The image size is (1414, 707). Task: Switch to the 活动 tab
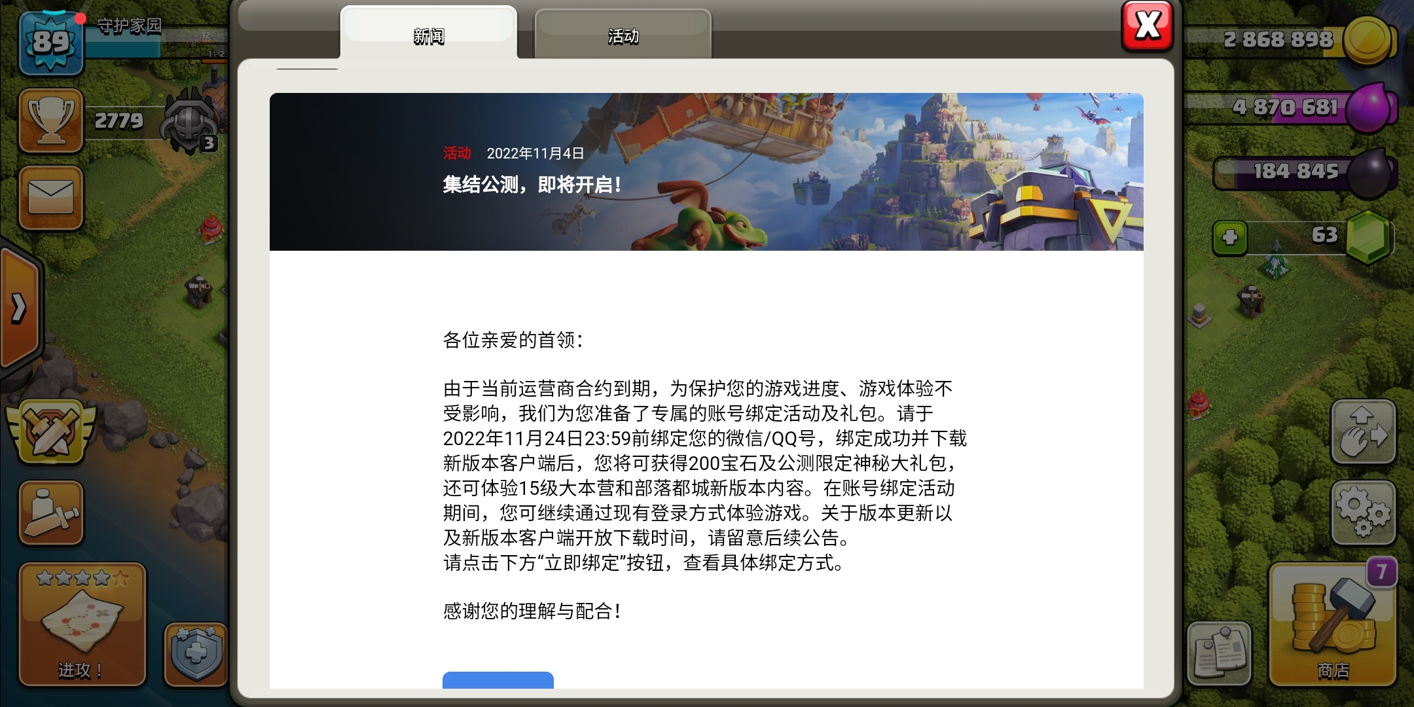pyautogui.click(x=623, y=35)
